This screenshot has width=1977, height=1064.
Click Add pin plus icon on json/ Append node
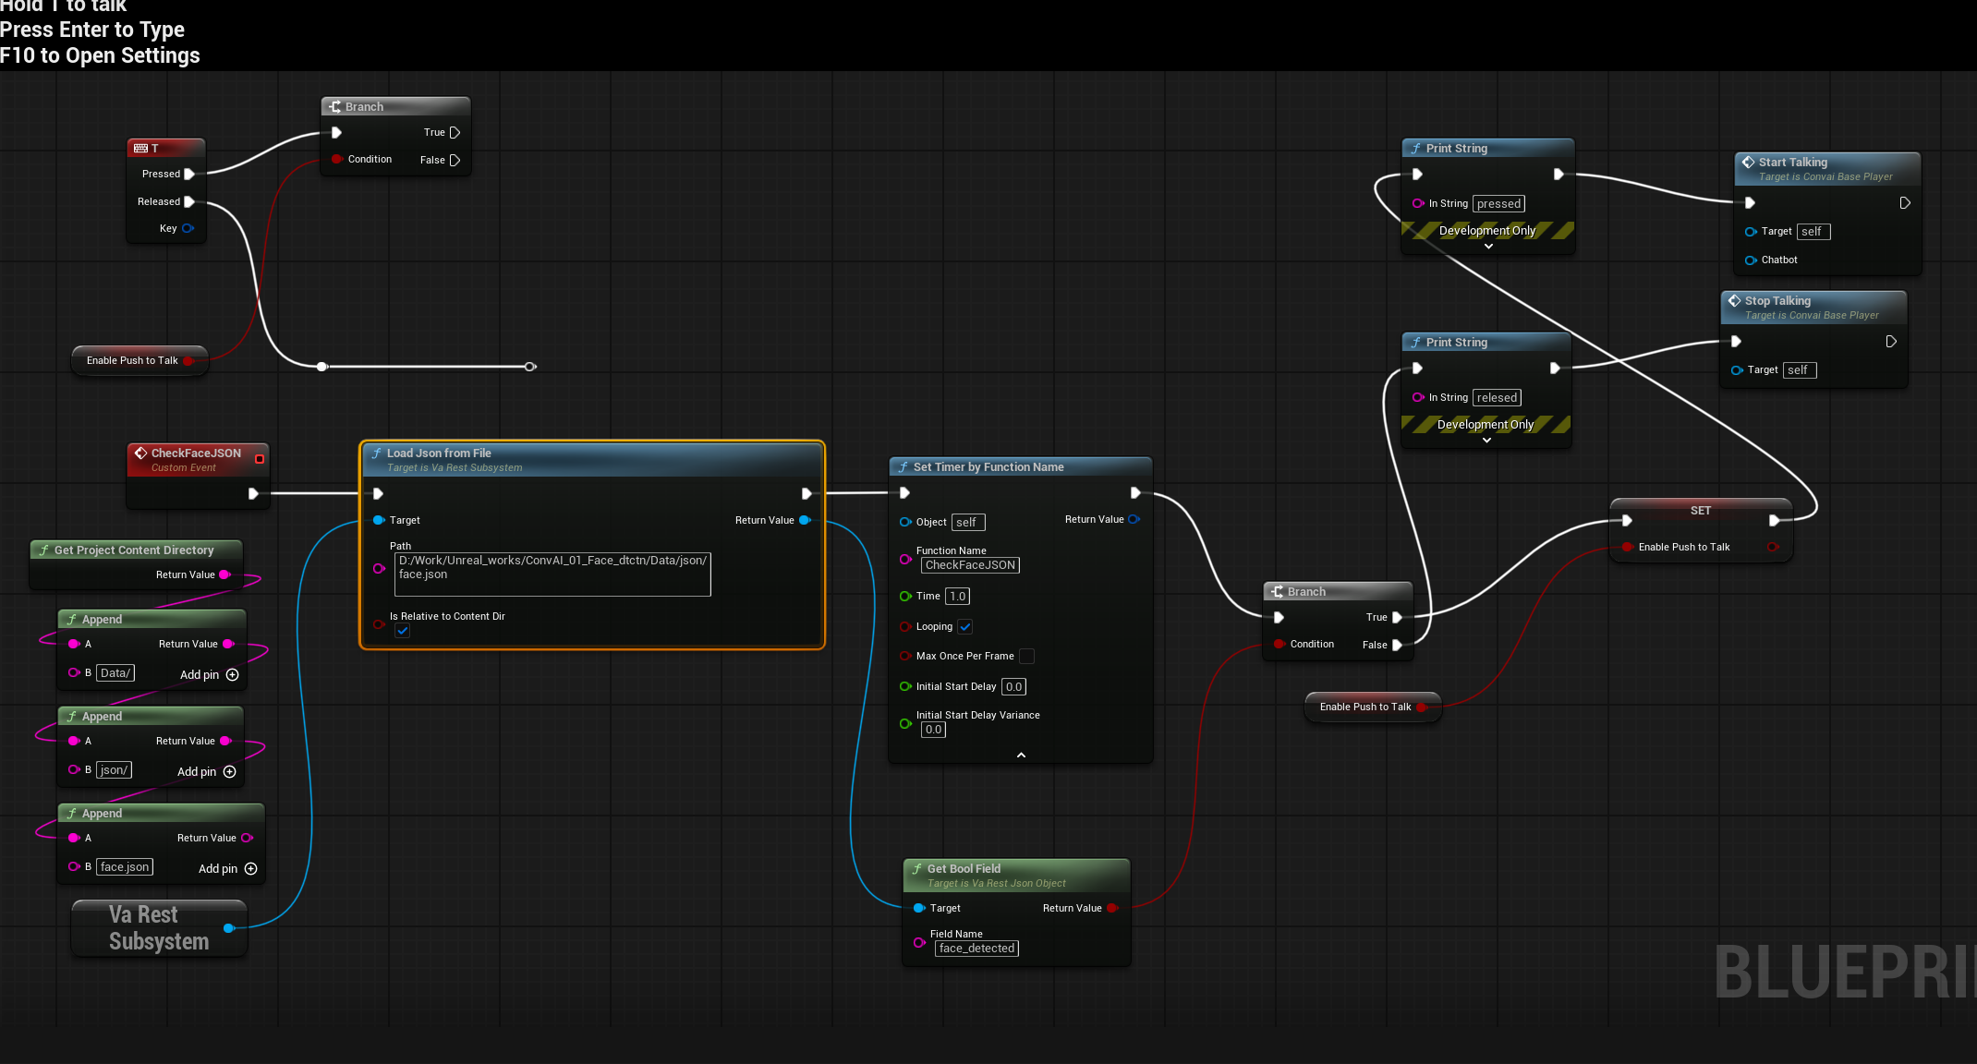click(229, 772)
